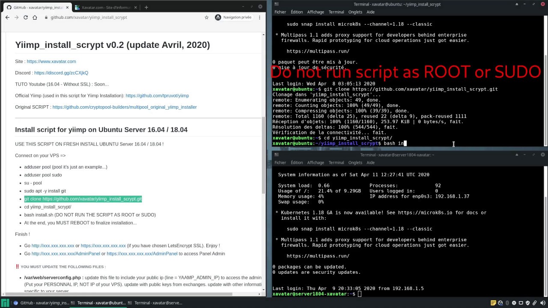Viewport: 548px width, 308px height.
Task: Open Onglets menu in server1804 terminal
Action: (x=355, y=163)
